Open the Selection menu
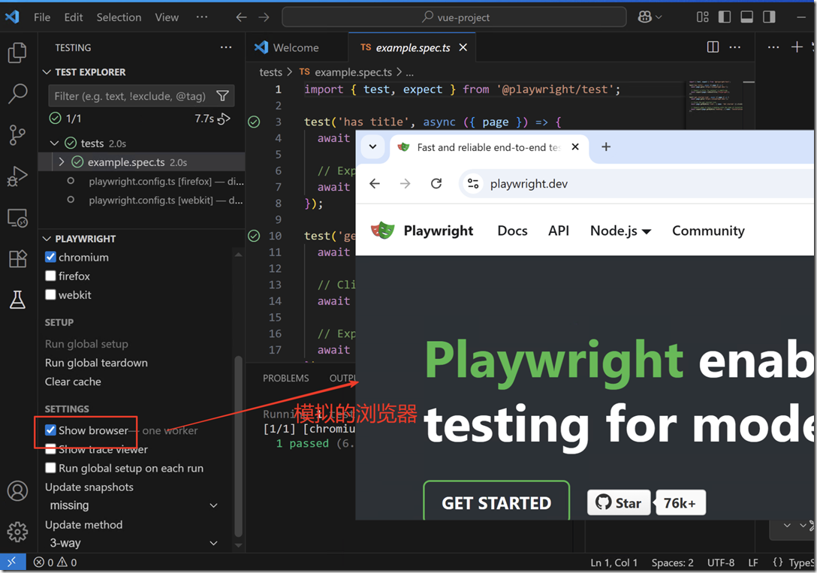Image resolution: width=817 pixels, height=573 pixels. (x=119, y=17)
